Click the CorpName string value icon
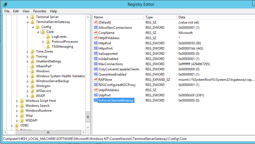This screenshot has width=255, height=144. click(96, 33)
